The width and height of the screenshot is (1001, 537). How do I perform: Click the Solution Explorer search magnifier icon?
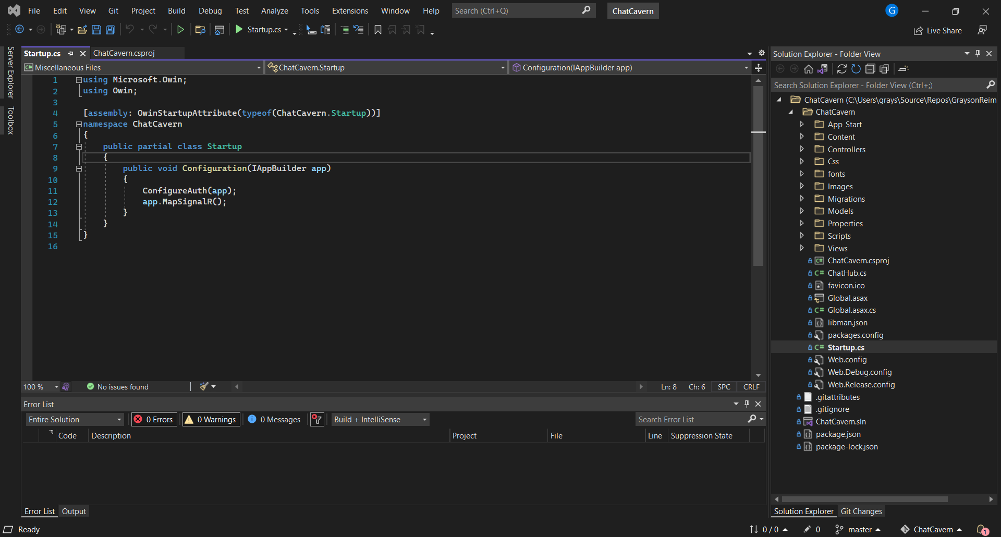coord(991,85)
